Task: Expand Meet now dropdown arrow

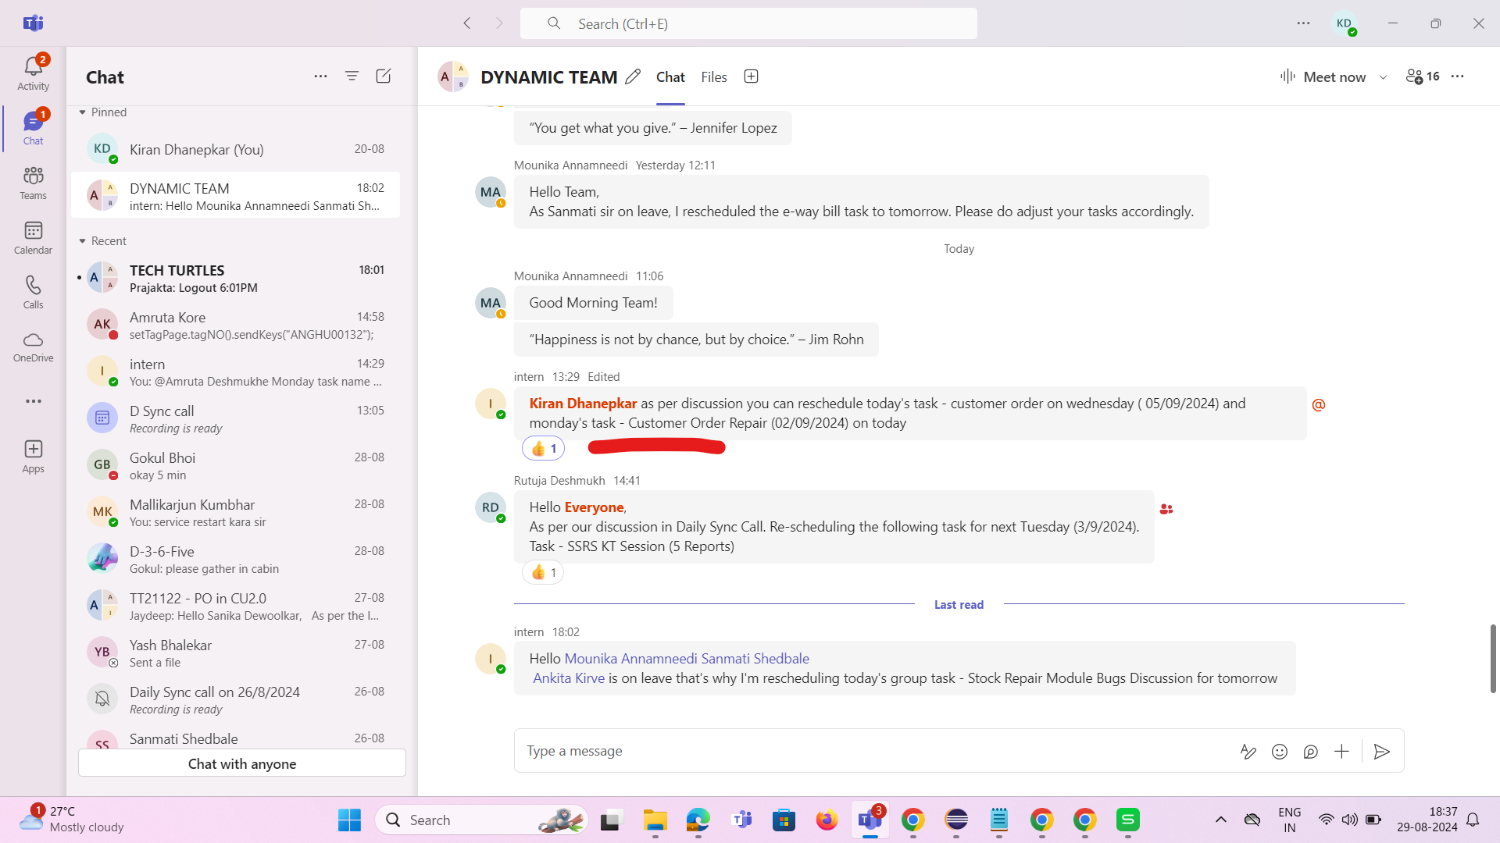Action: click(x=1383, y=76)
